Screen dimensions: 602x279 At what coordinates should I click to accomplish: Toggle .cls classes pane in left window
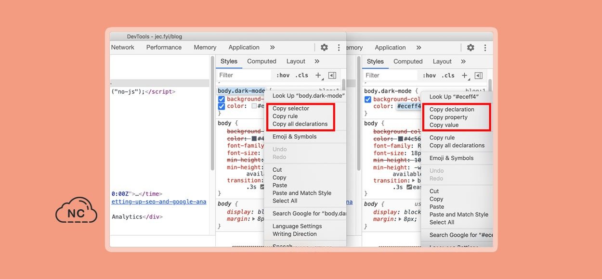click(301, 75)
